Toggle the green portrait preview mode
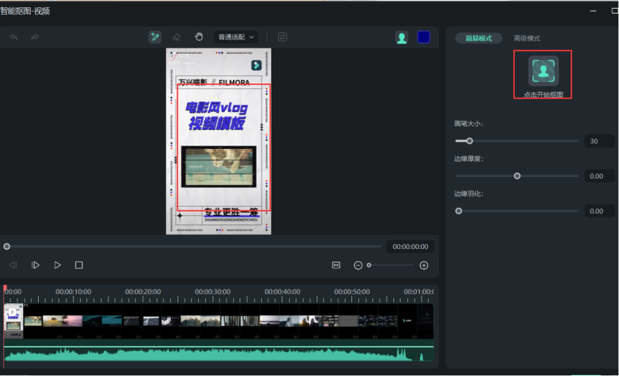Screen dimensions: 619x376 click(x=401, y=37)
